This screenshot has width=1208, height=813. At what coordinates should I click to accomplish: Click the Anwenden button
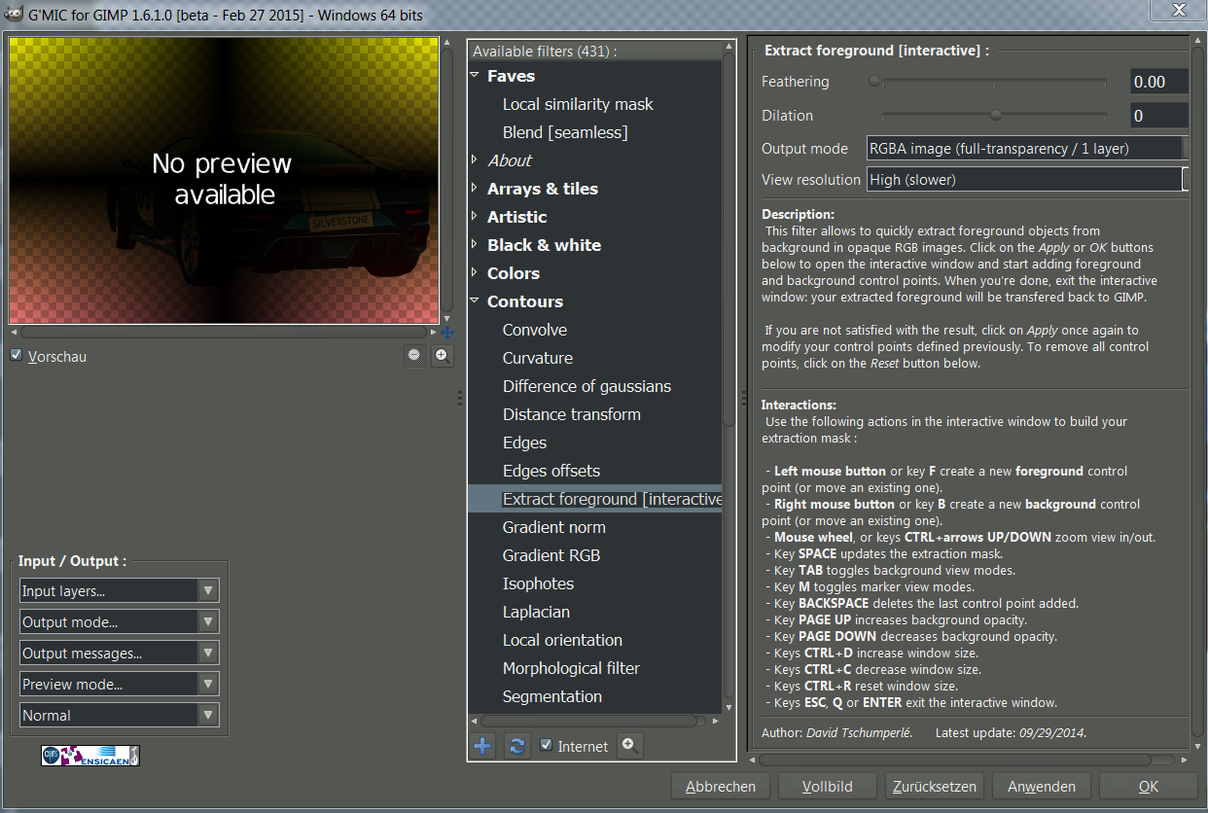(1041, 786)
